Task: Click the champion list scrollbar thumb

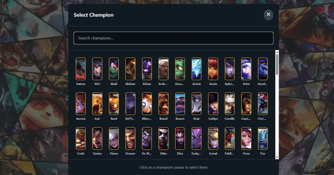Action: [277, 65]
